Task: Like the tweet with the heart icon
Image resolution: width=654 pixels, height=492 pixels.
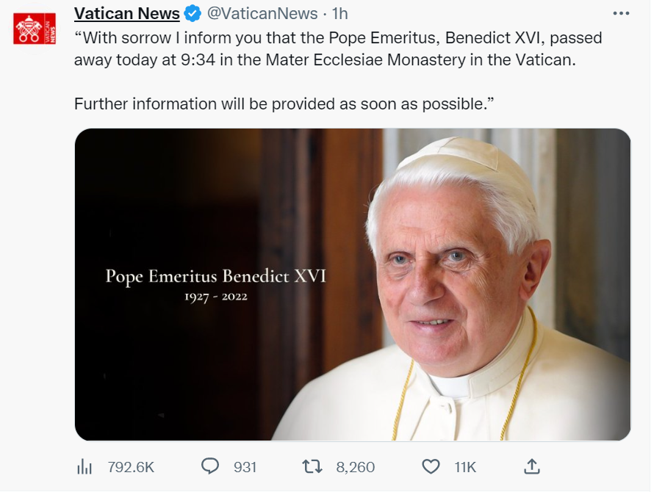Action: click(431, 466)
